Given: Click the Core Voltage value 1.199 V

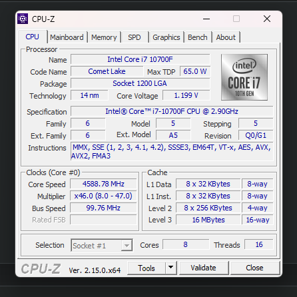Looking at the screenshot, I should point(186,95).
